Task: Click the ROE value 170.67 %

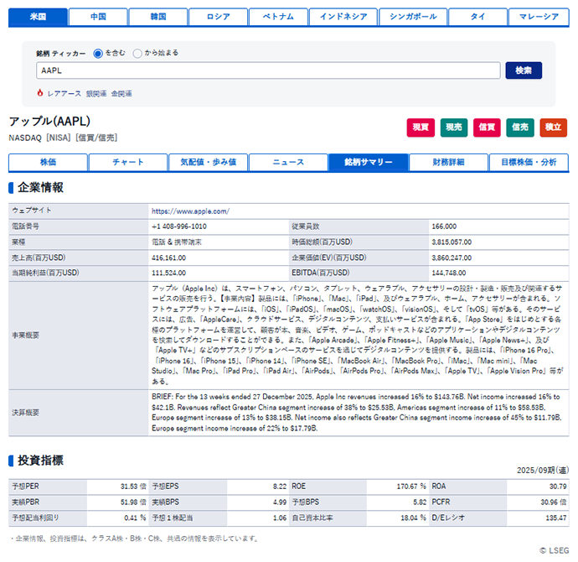Action: (x=411, y=487)
